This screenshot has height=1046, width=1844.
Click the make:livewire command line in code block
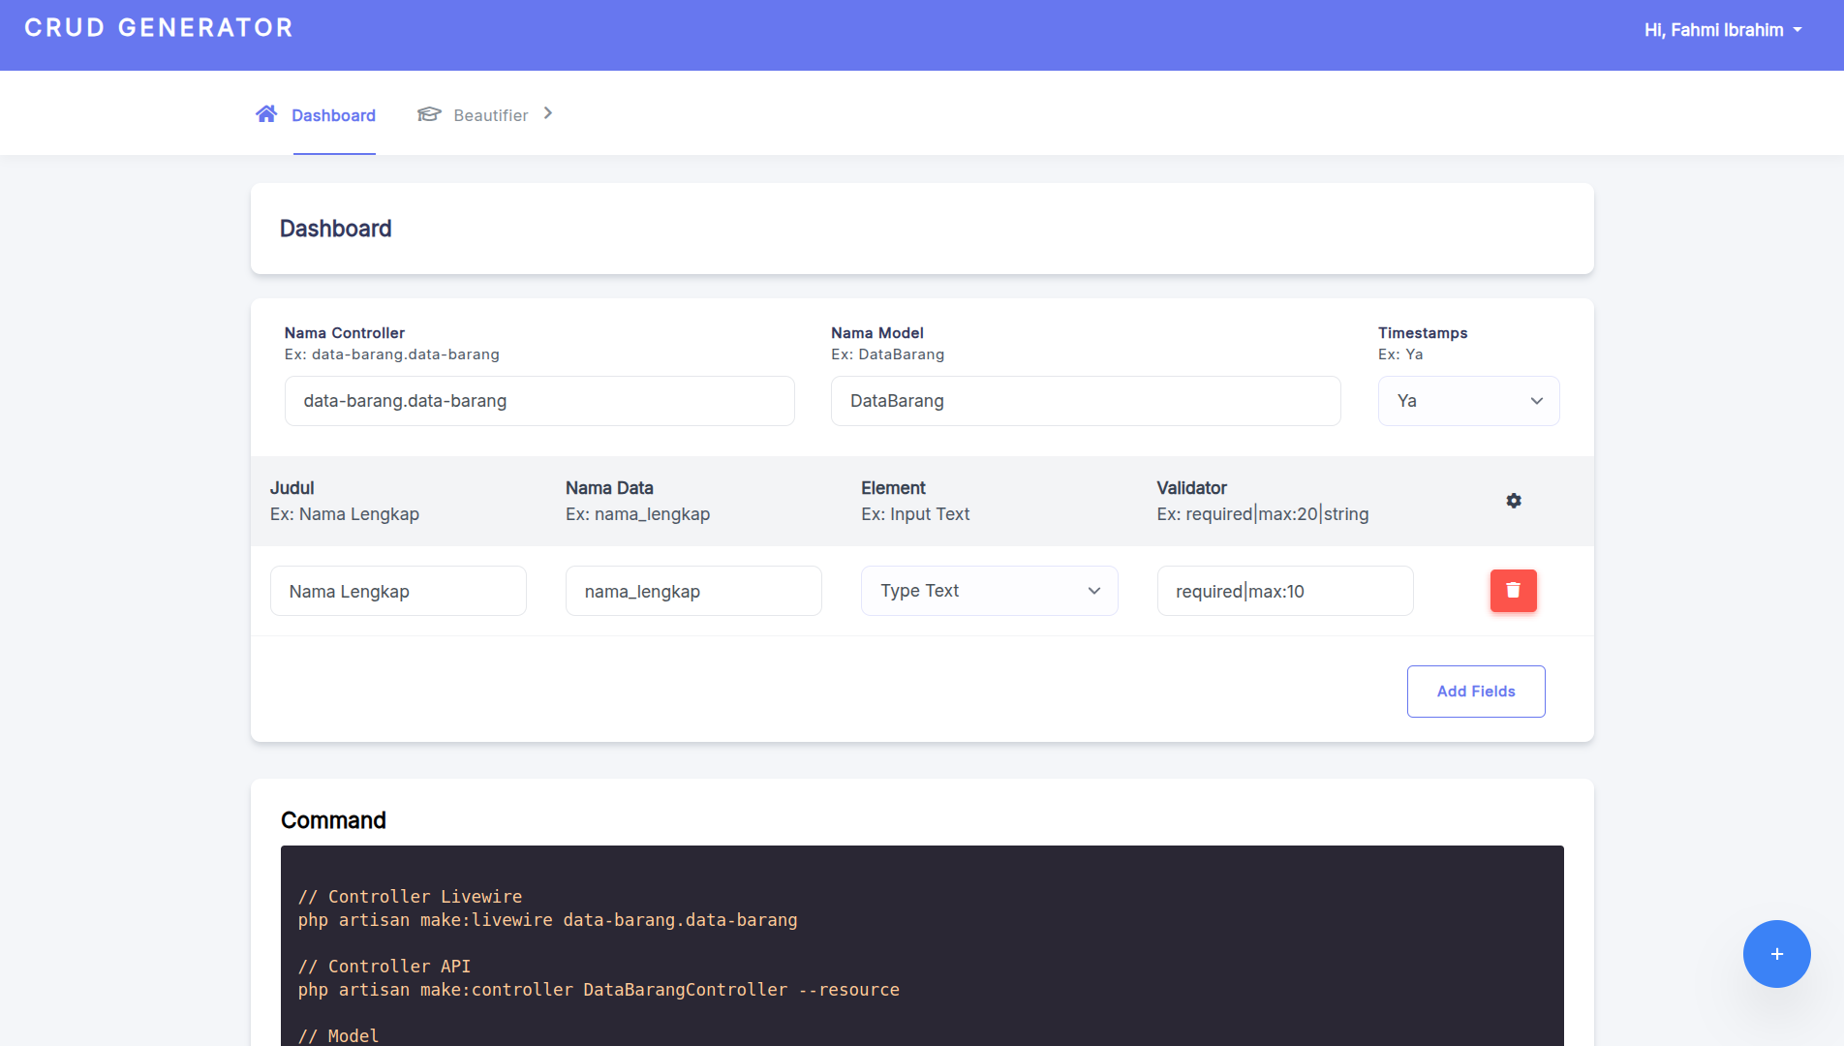[x=547, y=920]
